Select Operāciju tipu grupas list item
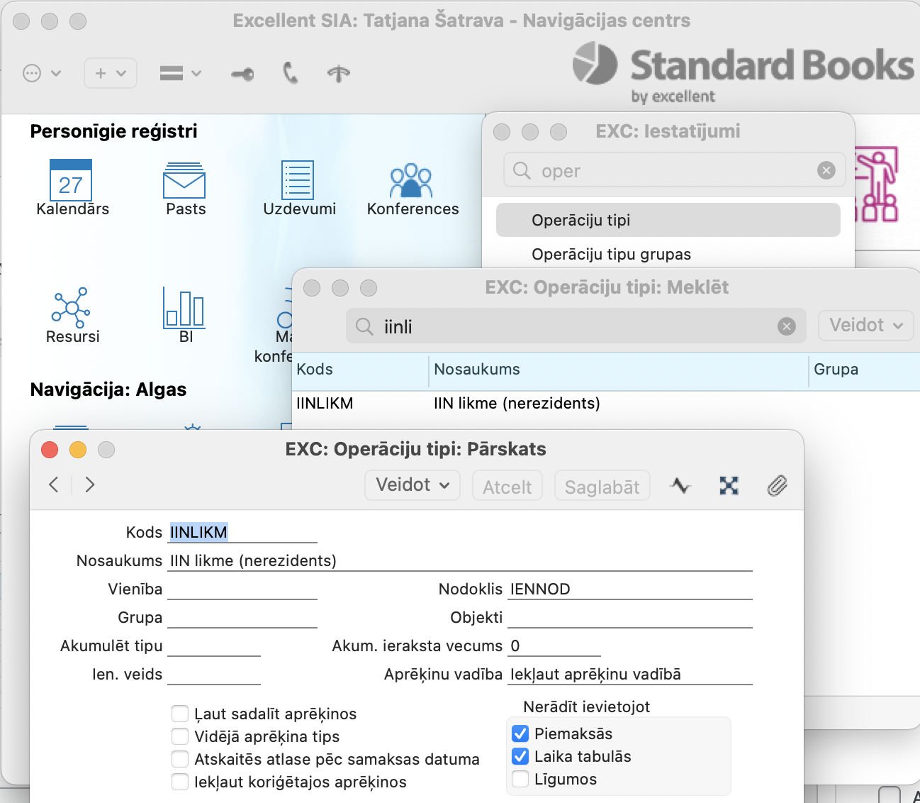Viewport: 920px width, 803px height. point(611,254)
